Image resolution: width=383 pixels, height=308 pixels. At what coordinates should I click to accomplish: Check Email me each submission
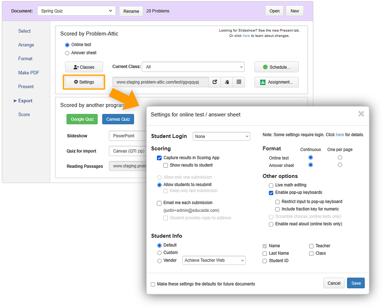(159, 203)
